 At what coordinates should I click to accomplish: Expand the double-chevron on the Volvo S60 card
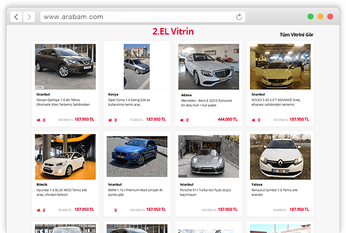[259, 120]
